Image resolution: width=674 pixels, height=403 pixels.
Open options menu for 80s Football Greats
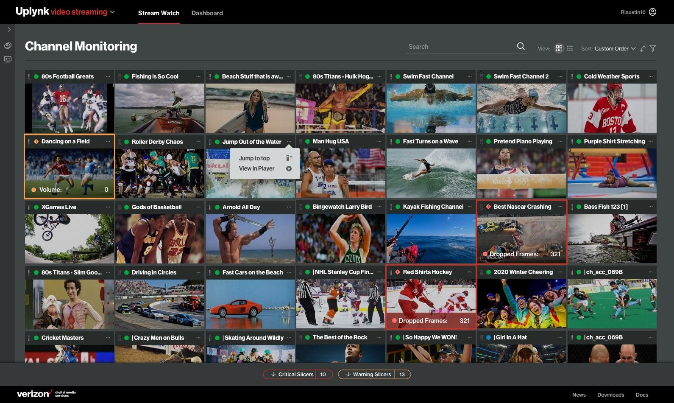pyautogui.click(x=108, y=76)
